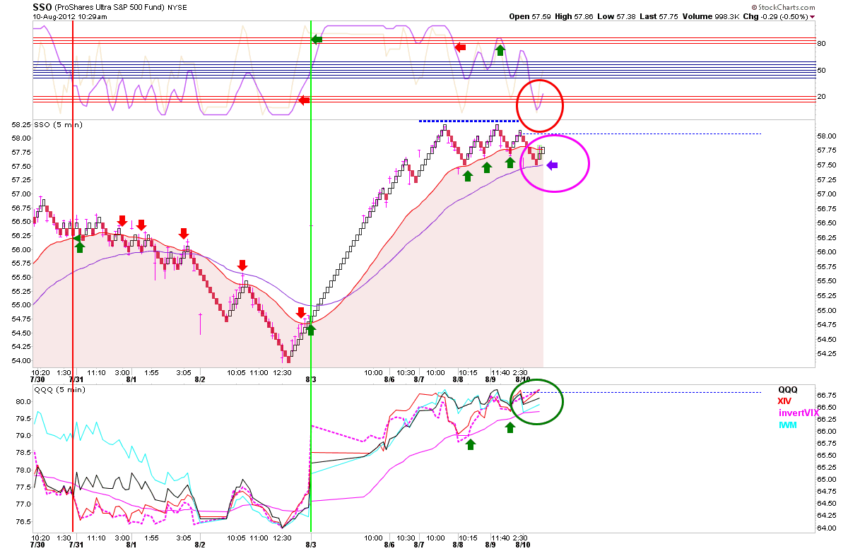
Task: Click the 'Open 57.59' quote value
Action: pyautogui.click(x=530, y=16)
